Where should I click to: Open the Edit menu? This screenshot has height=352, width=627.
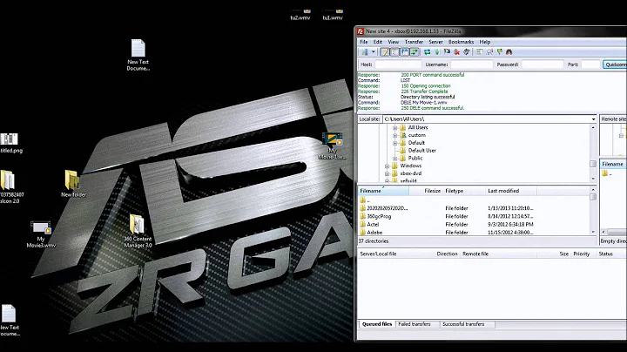(x=377, y=42)
